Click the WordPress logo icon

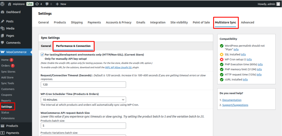pyautogui.click(x=3, y=4)
